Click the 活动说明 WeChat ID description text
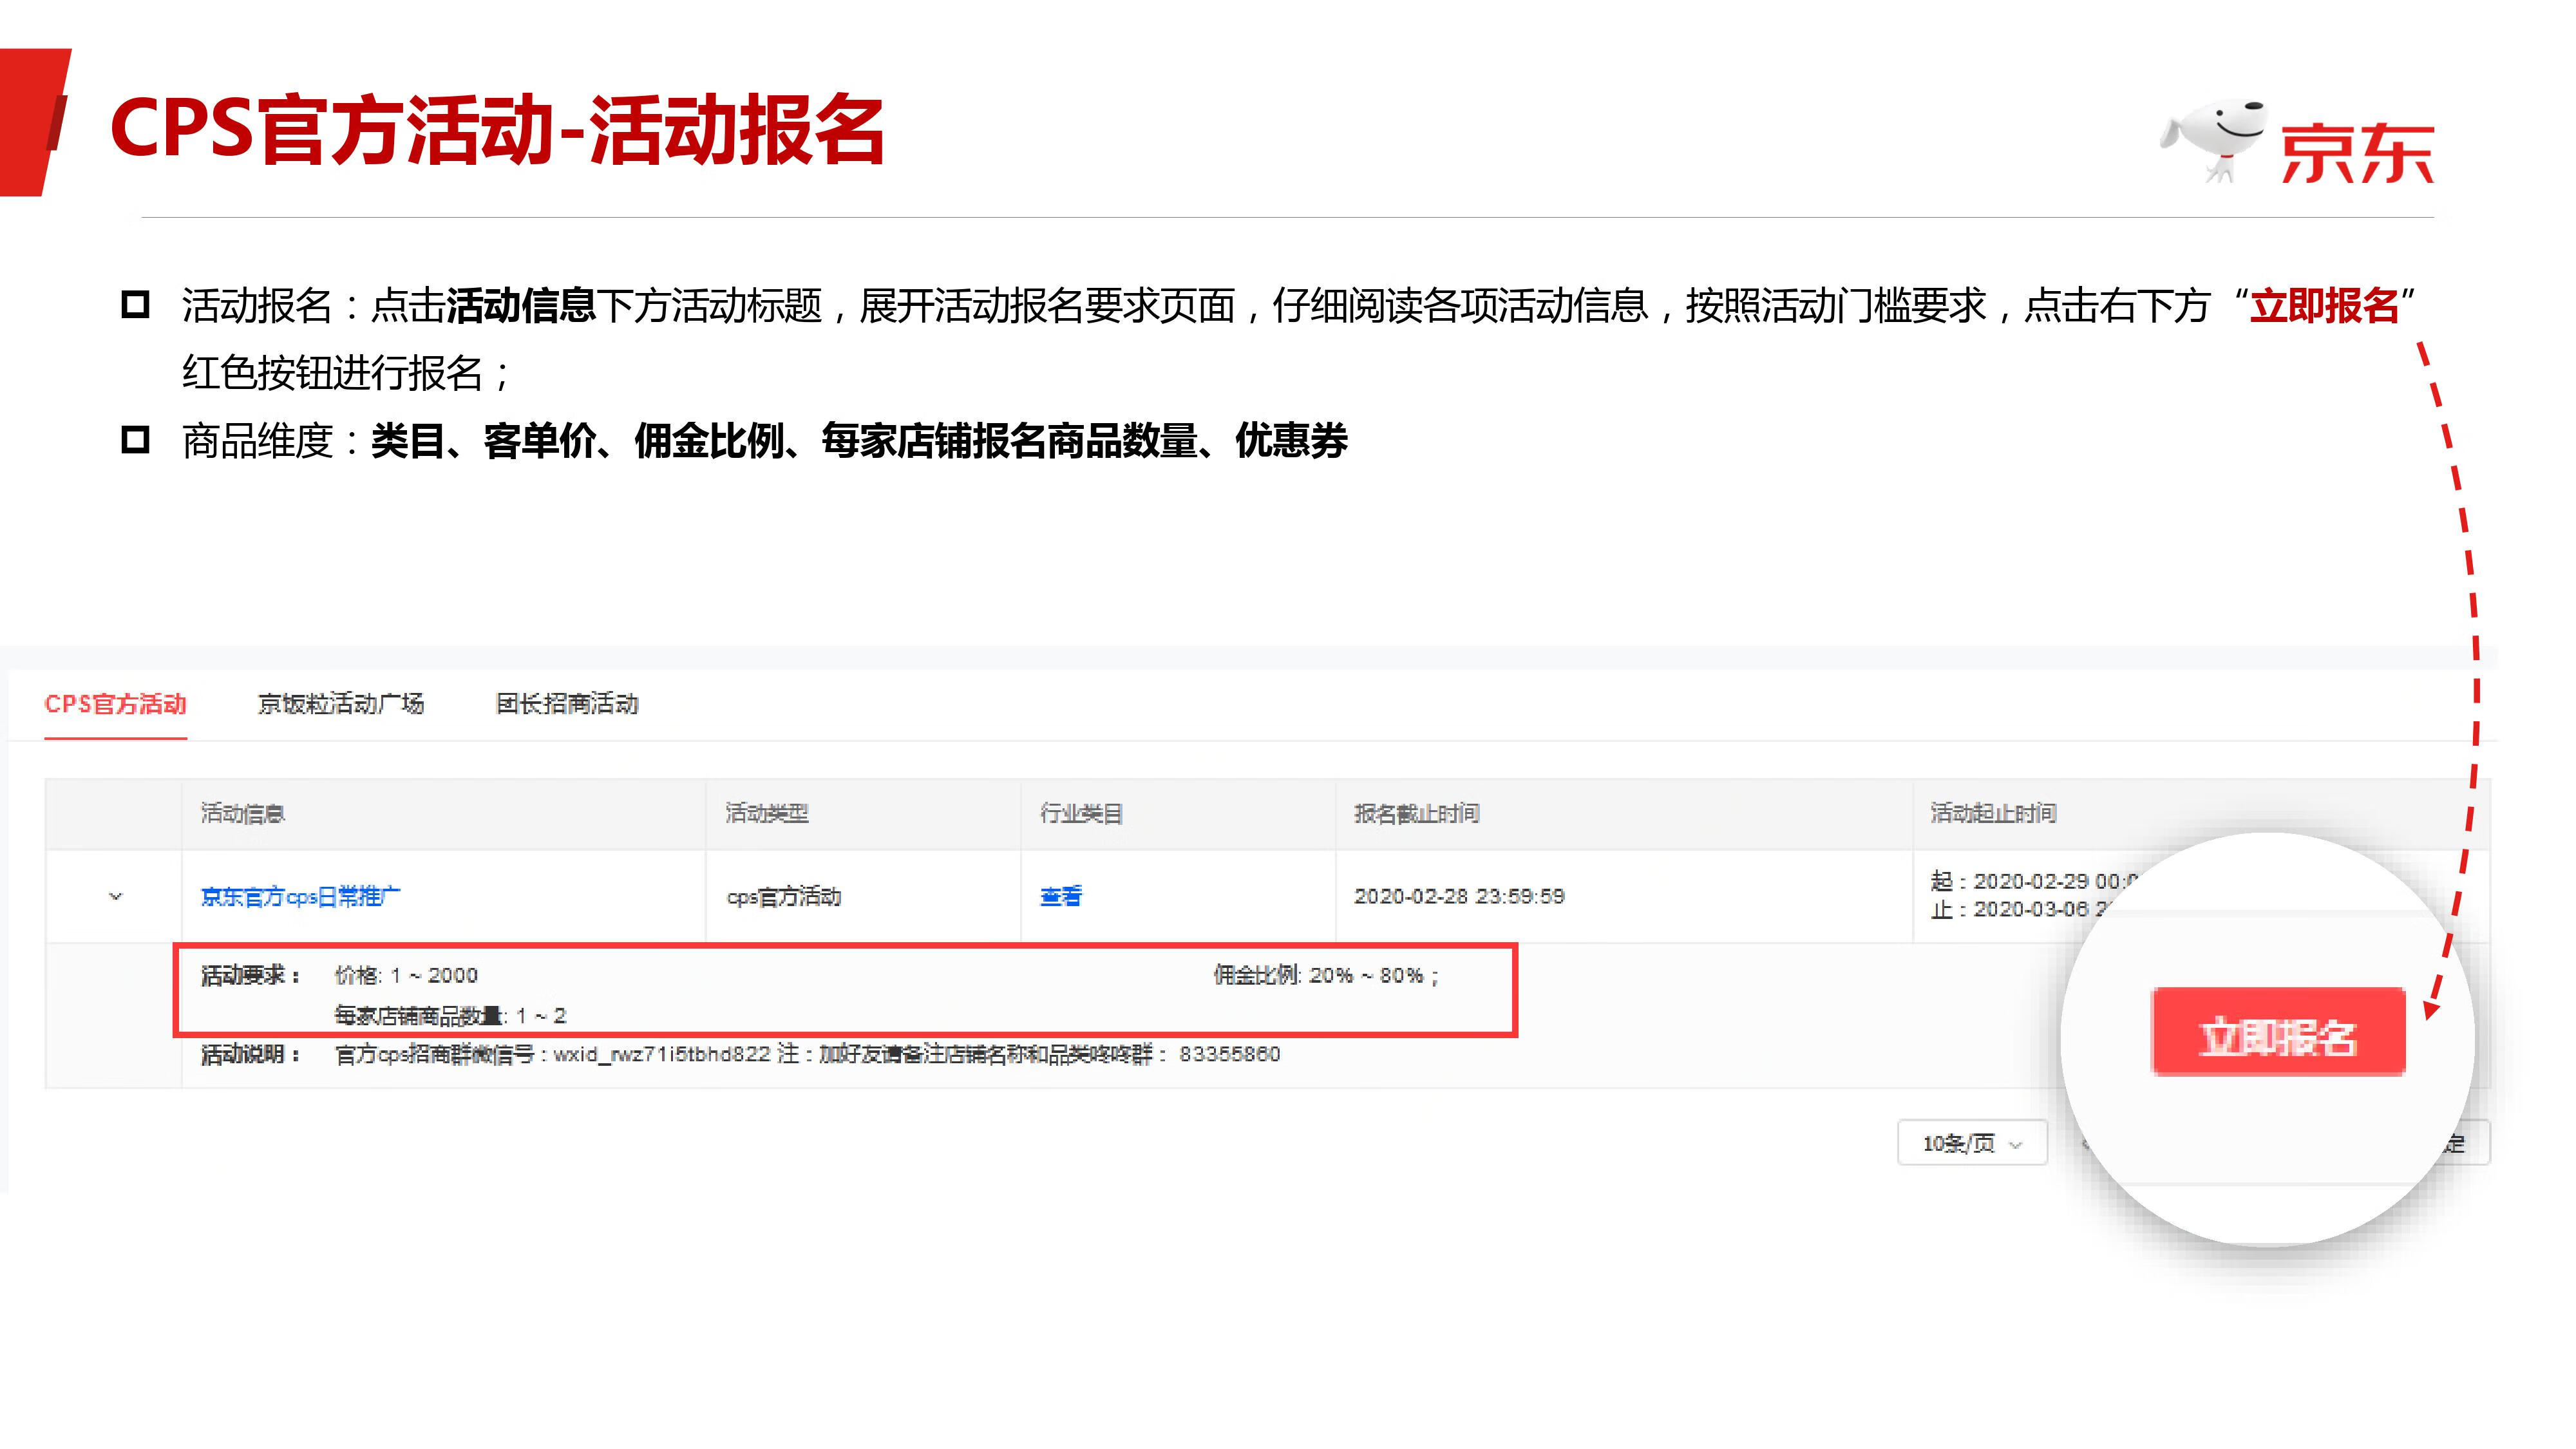The width and height of the screenshot is (2576, 1449). tap(807, 1054)
